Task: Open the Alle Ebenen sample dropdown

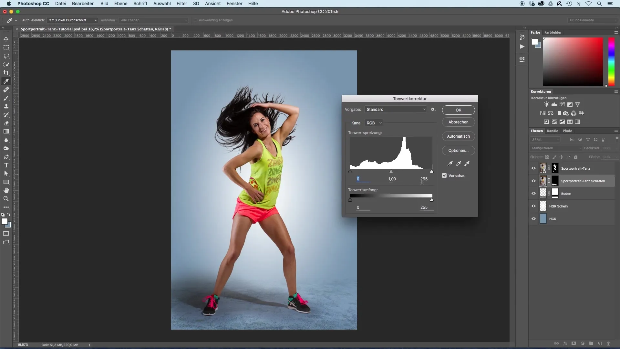Action: tap(154, 20)
